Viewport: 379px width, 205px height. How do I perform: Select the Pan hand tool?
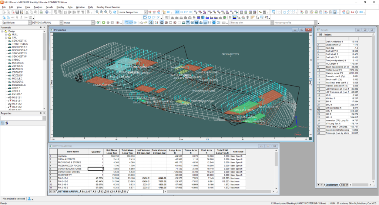coord(110,12)
